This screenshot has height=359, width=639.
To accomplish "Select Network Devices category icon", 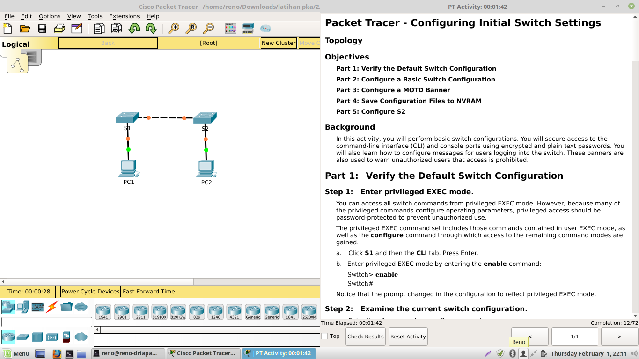I will click(8, 307).
